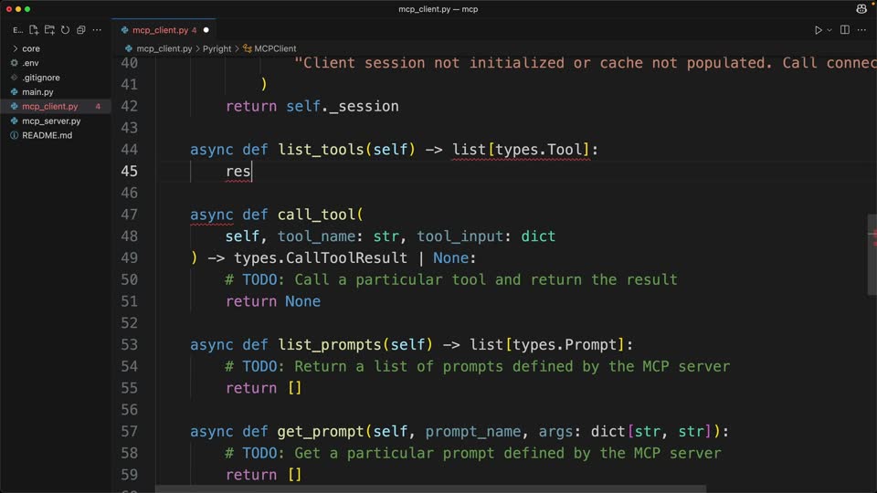Collapse all folders in Explorer
Viewport: 877px width, 493px height.
81,29
